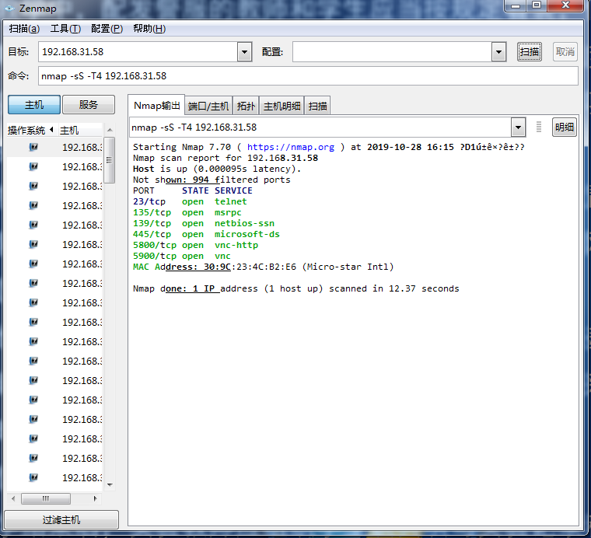Click host list horizontal scroll right arrow
Screen dimensions: 591x538
coord(95,498)
